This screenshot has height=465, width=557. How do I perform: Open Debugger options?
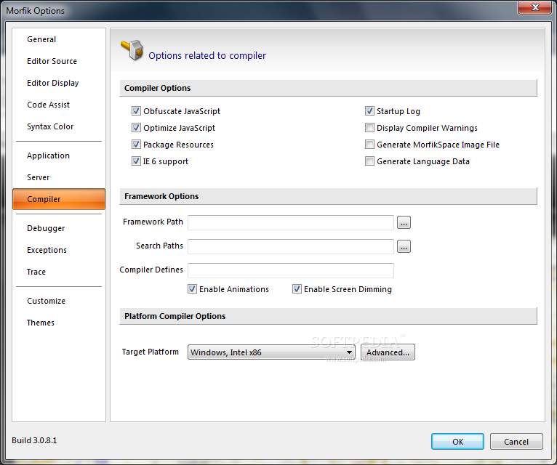pyautogui.click(x=46, y=228)
